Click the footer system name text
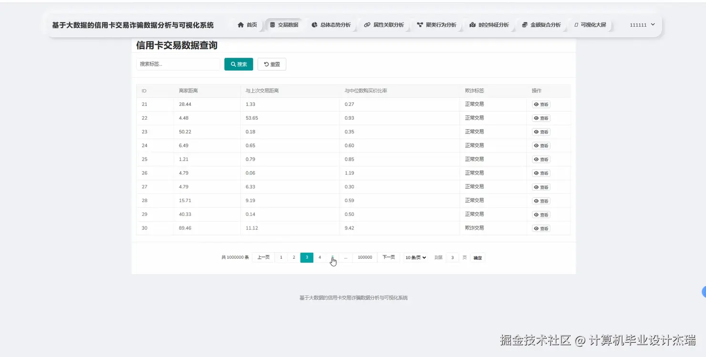This screenshot has width=706, height=357. [353, 298]
